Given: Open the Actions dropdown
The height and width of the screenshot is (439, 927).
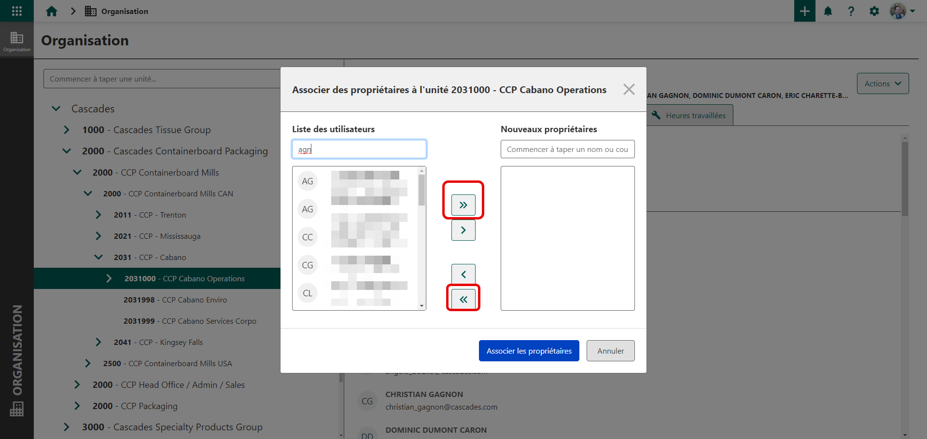Looking at the screenshot, I should [x=883, y=83].
